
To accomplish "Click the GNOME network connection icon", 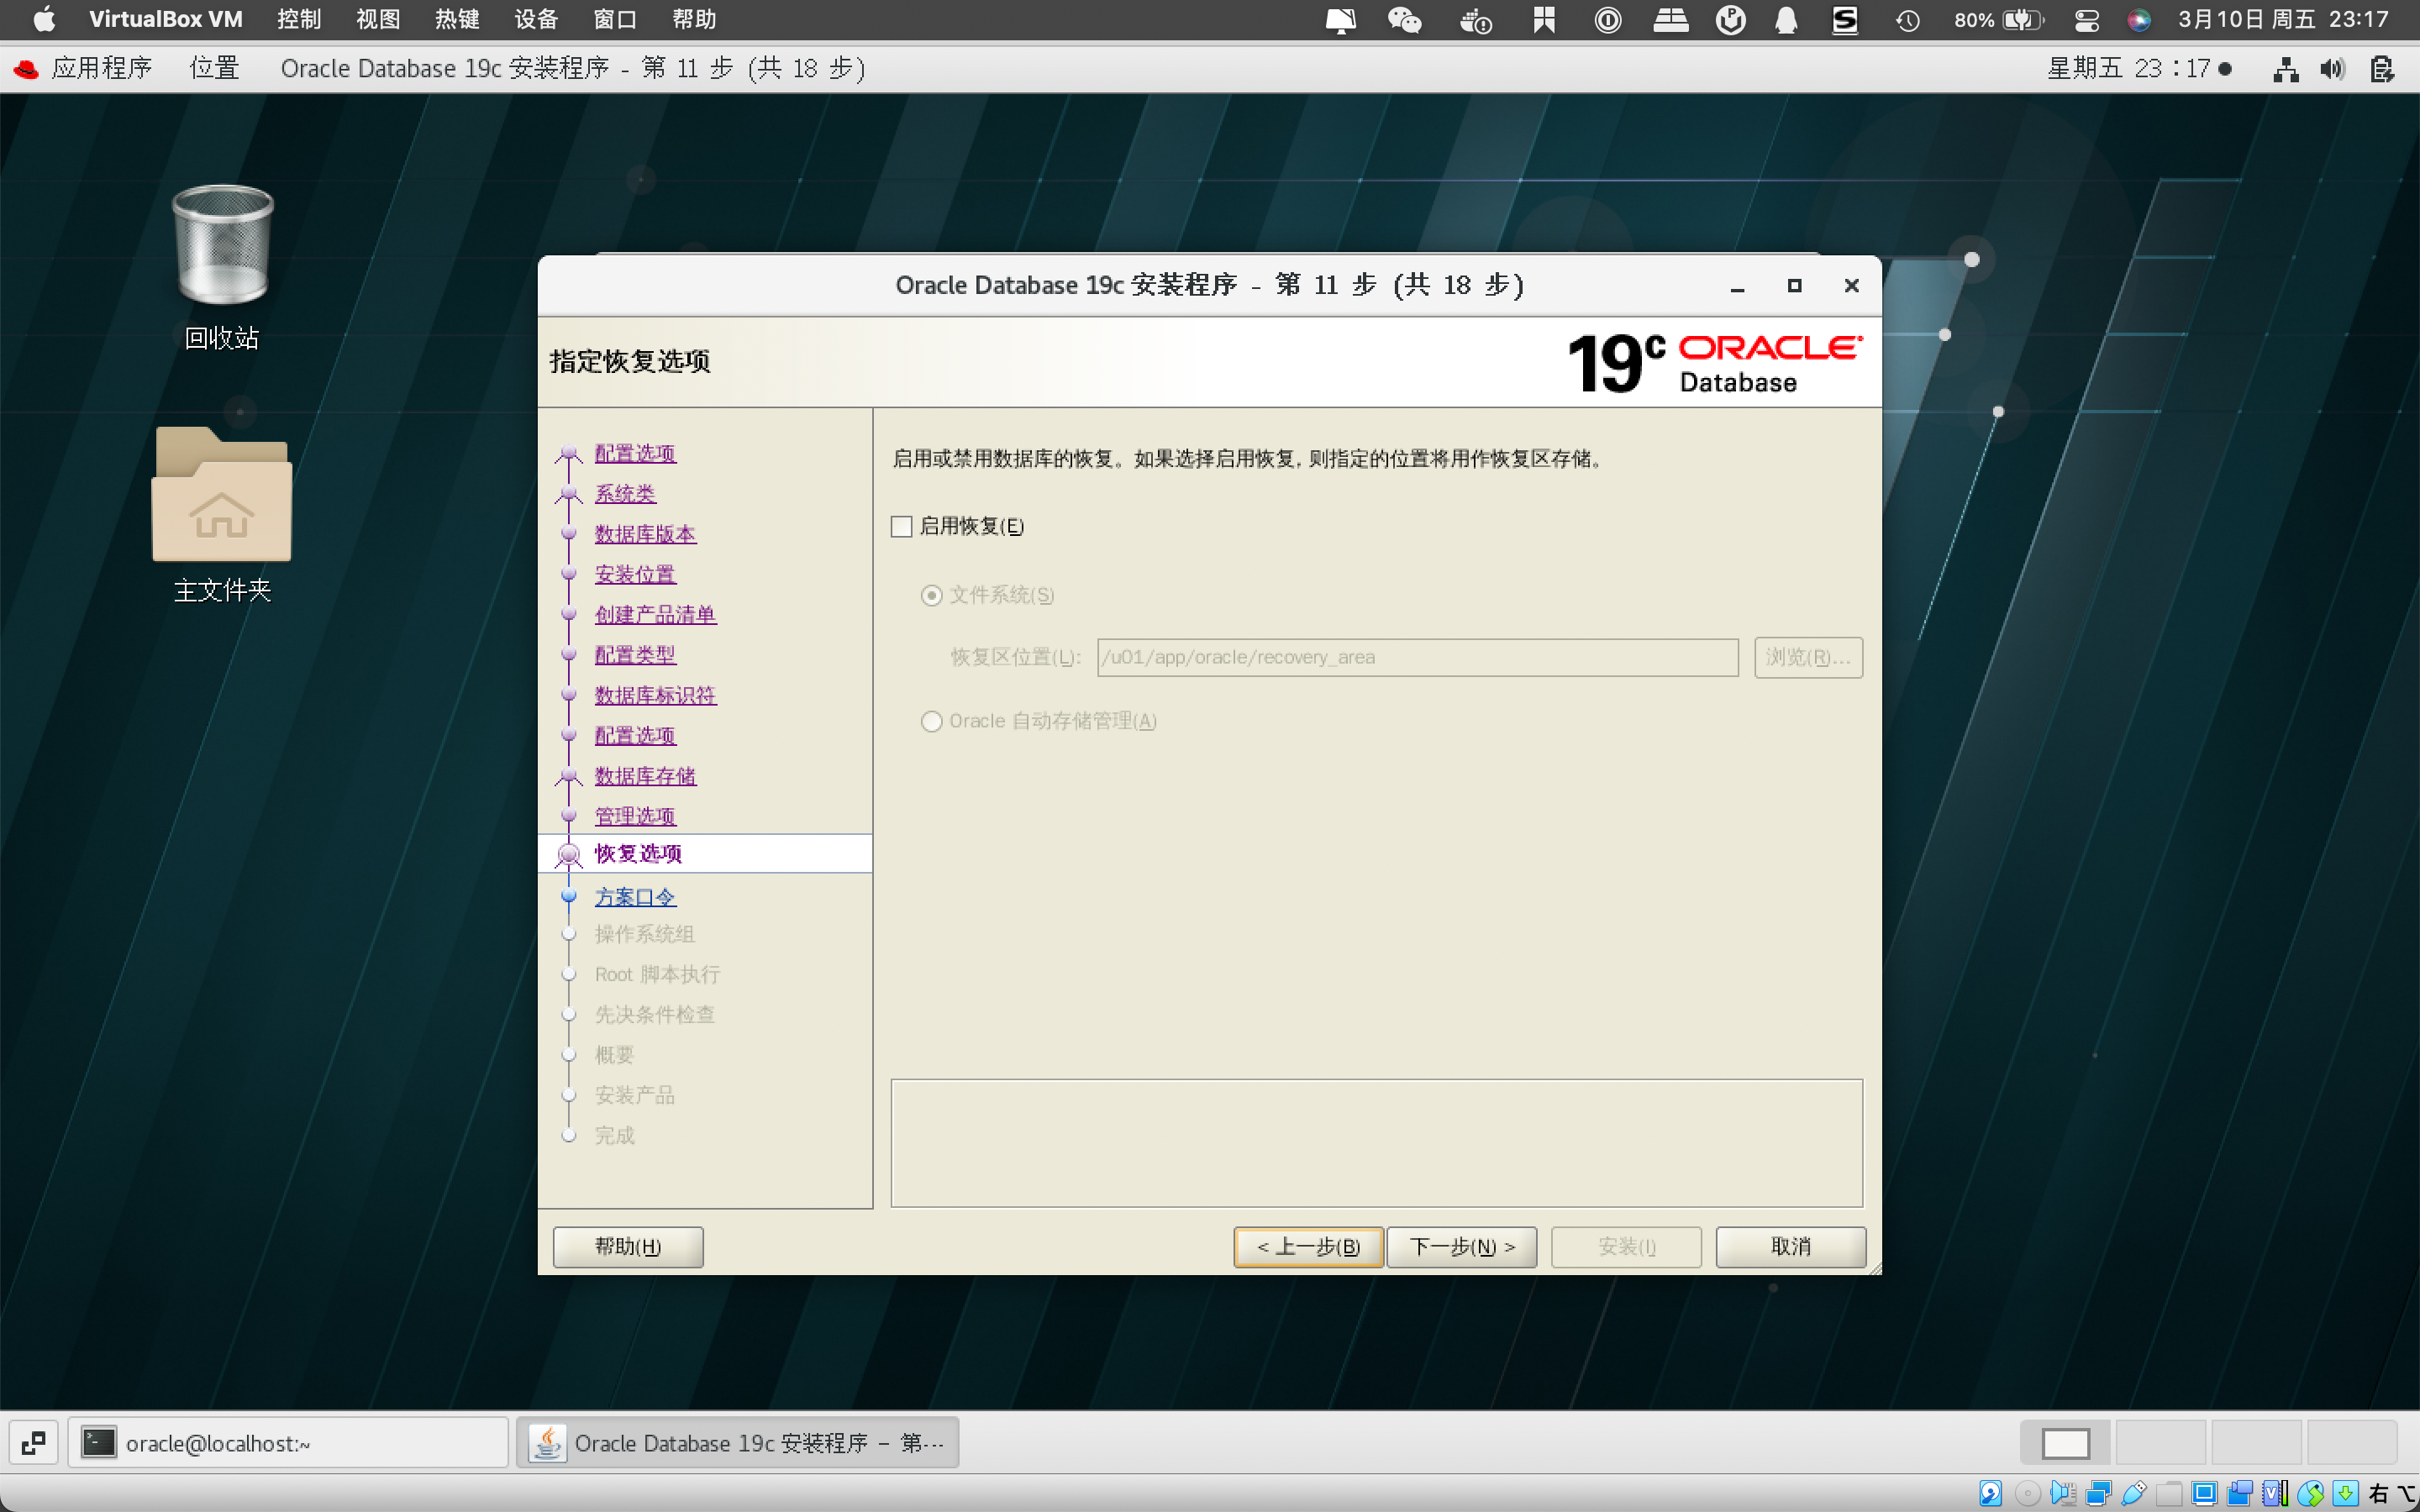I will point(2285,69).
